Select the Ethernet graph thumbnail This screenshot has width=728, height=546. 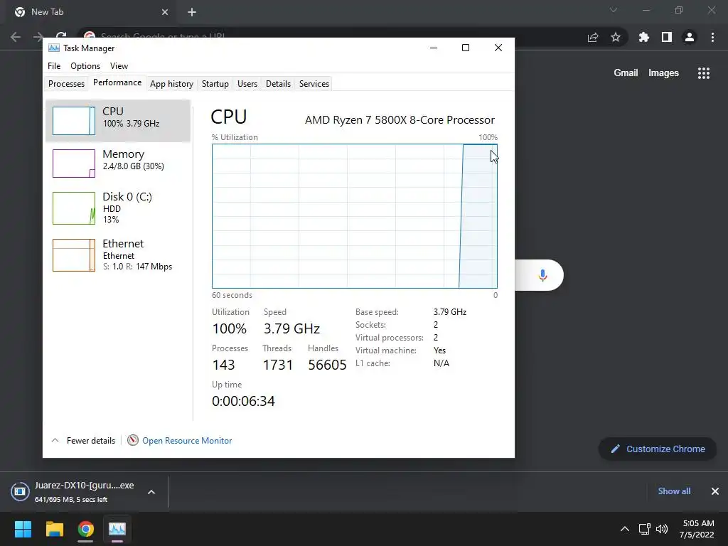[x=74, y=255]
